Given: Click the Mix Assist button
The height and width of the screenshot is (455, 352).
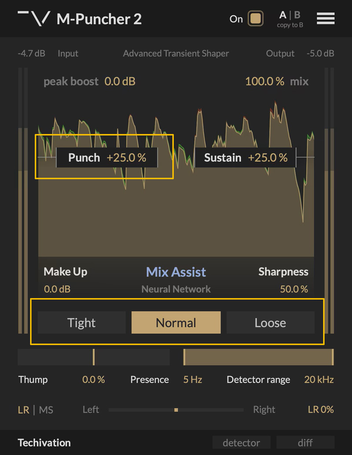Looking at the screenshot, I should (176, 272).
